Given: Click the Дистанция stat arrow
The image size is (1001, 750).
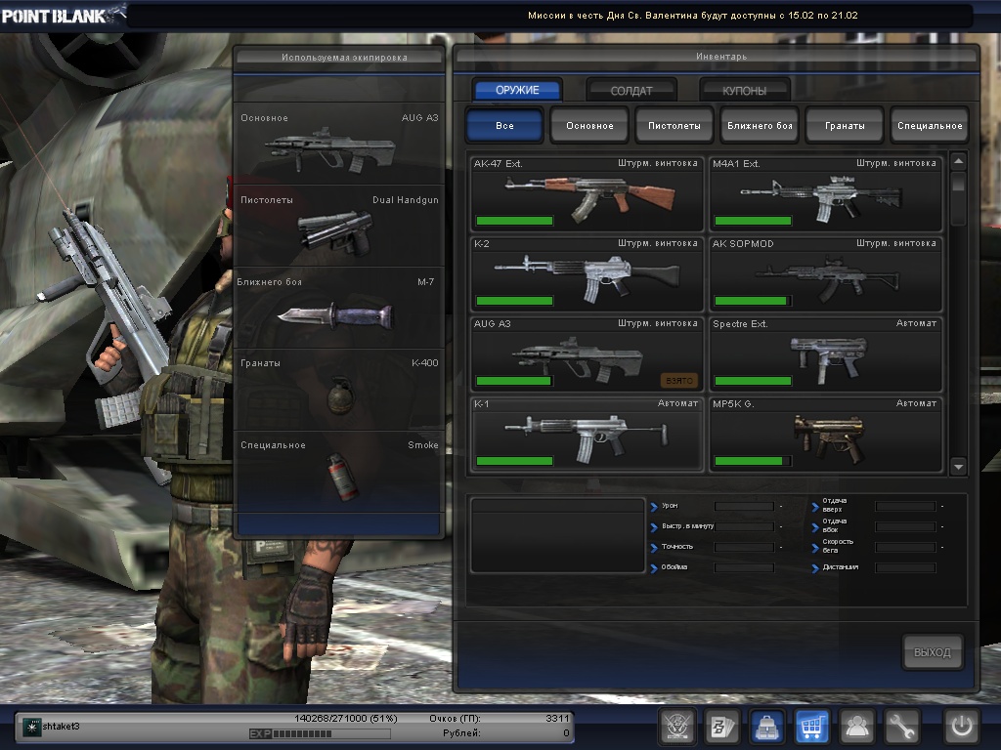Looking at the screenshot, I should coord(815,568).
